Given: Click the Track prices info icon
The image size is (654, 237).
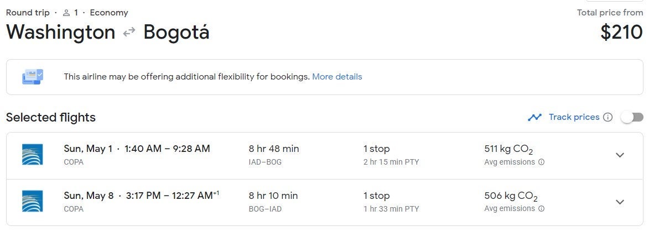Looking at the screenshot, I should 608,118.
